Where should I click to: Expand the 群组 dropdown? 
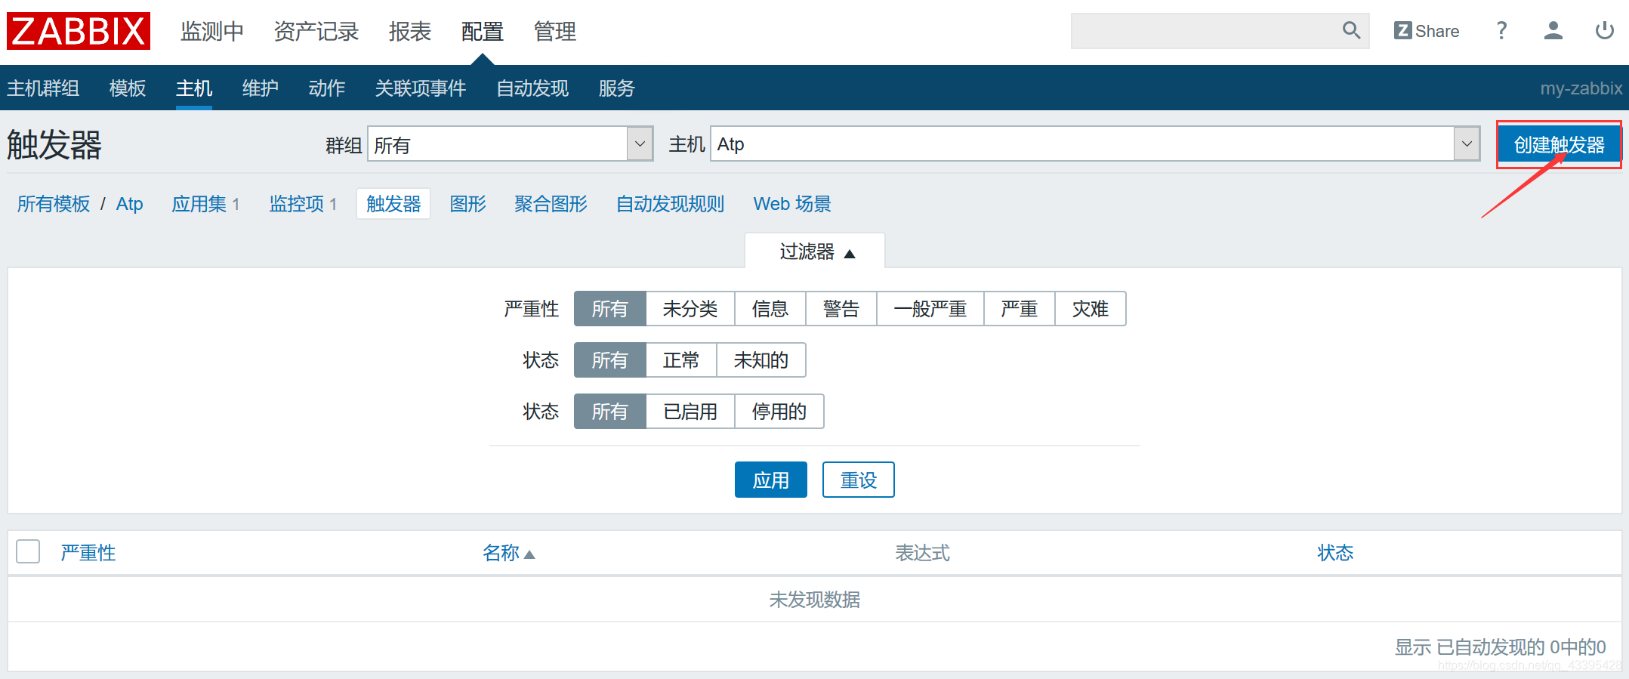pos(511,144)
